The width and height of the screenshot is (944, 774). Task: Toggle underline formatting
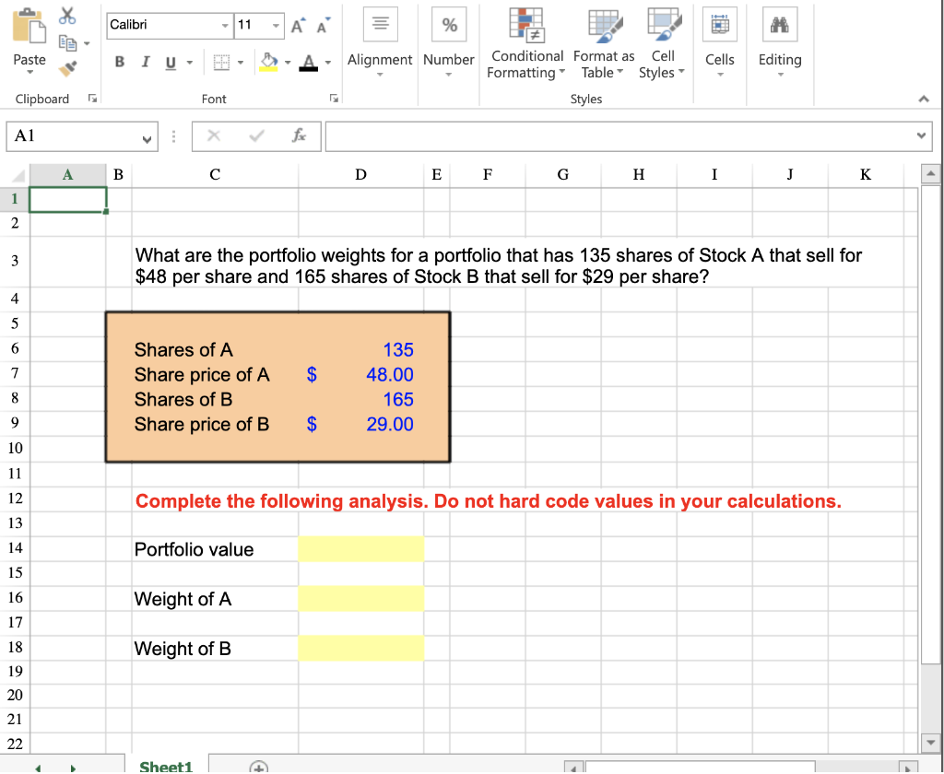[x=169, y=60]
